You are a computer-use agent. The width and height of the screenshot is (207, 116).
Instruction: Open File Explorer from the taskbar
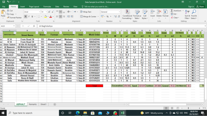85,113
